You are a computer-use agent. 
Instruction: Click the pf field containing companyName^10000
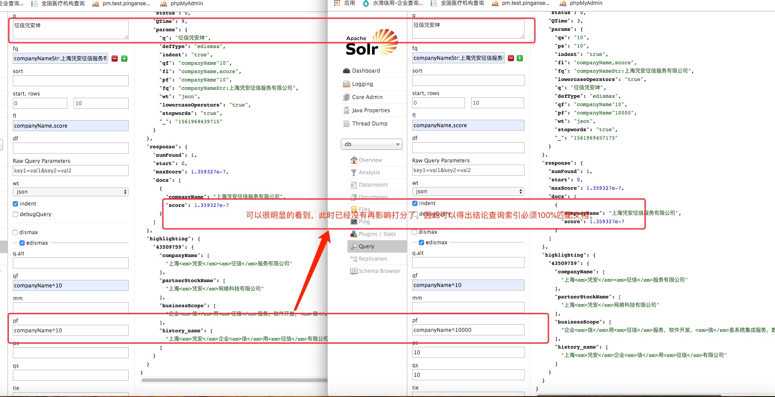point(468,330)
